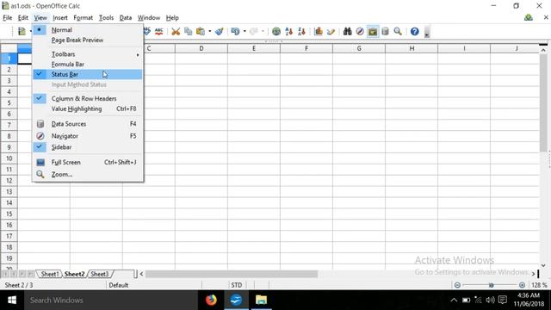This screenshot has width=551, height=310.
Task: Open the Hyperlink globe icon
Action: (x=276, y=32)
